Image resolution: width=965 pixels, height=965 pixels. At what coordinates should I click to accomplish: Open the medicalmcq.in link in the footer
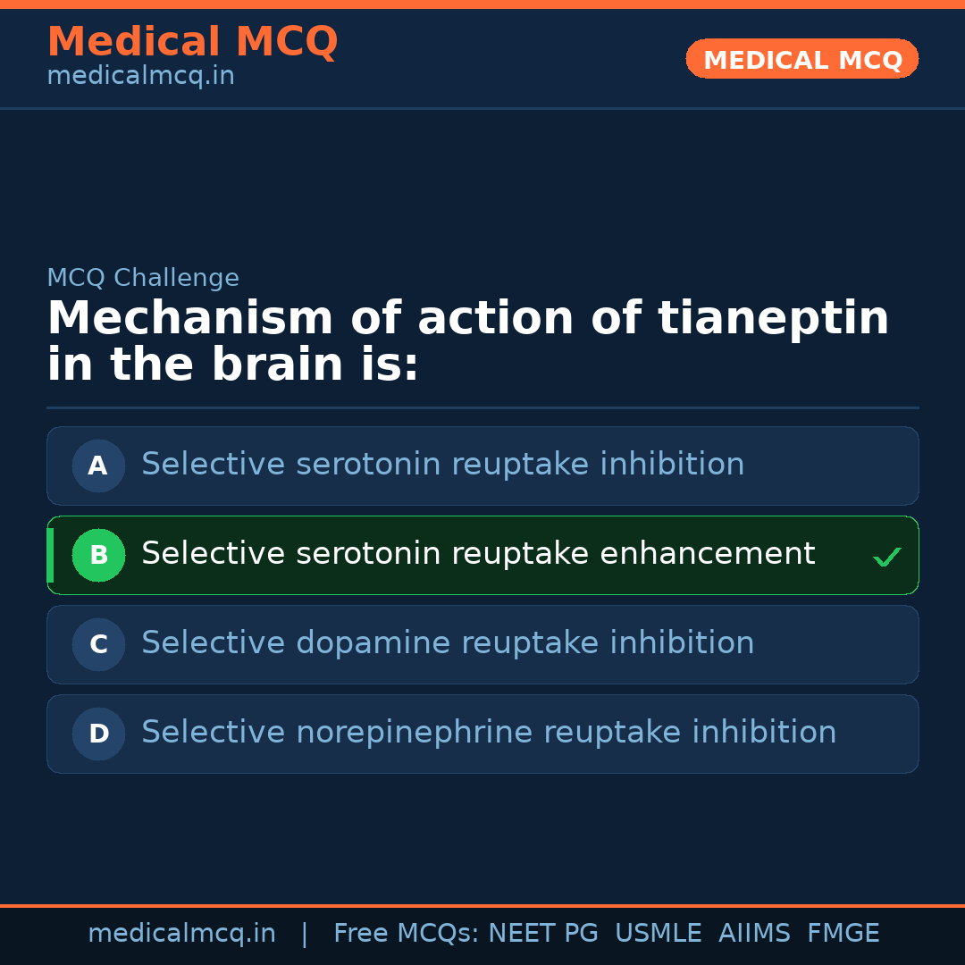(x=181, y=934)
